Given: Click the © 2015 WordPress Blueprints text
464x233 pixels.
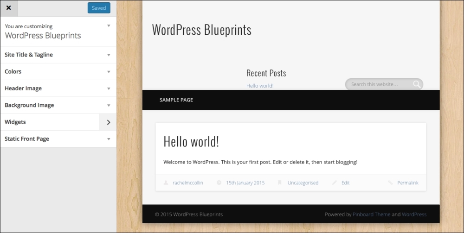Looking at the screenshot, I should pos(189,214).
